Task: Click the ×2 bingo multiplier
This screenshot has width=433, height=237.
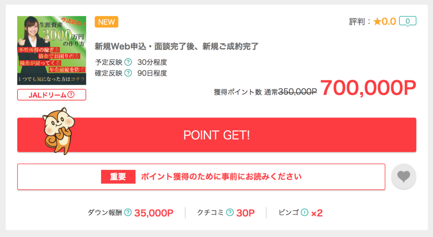Action: pyautogui.click(x=317, y=213)
